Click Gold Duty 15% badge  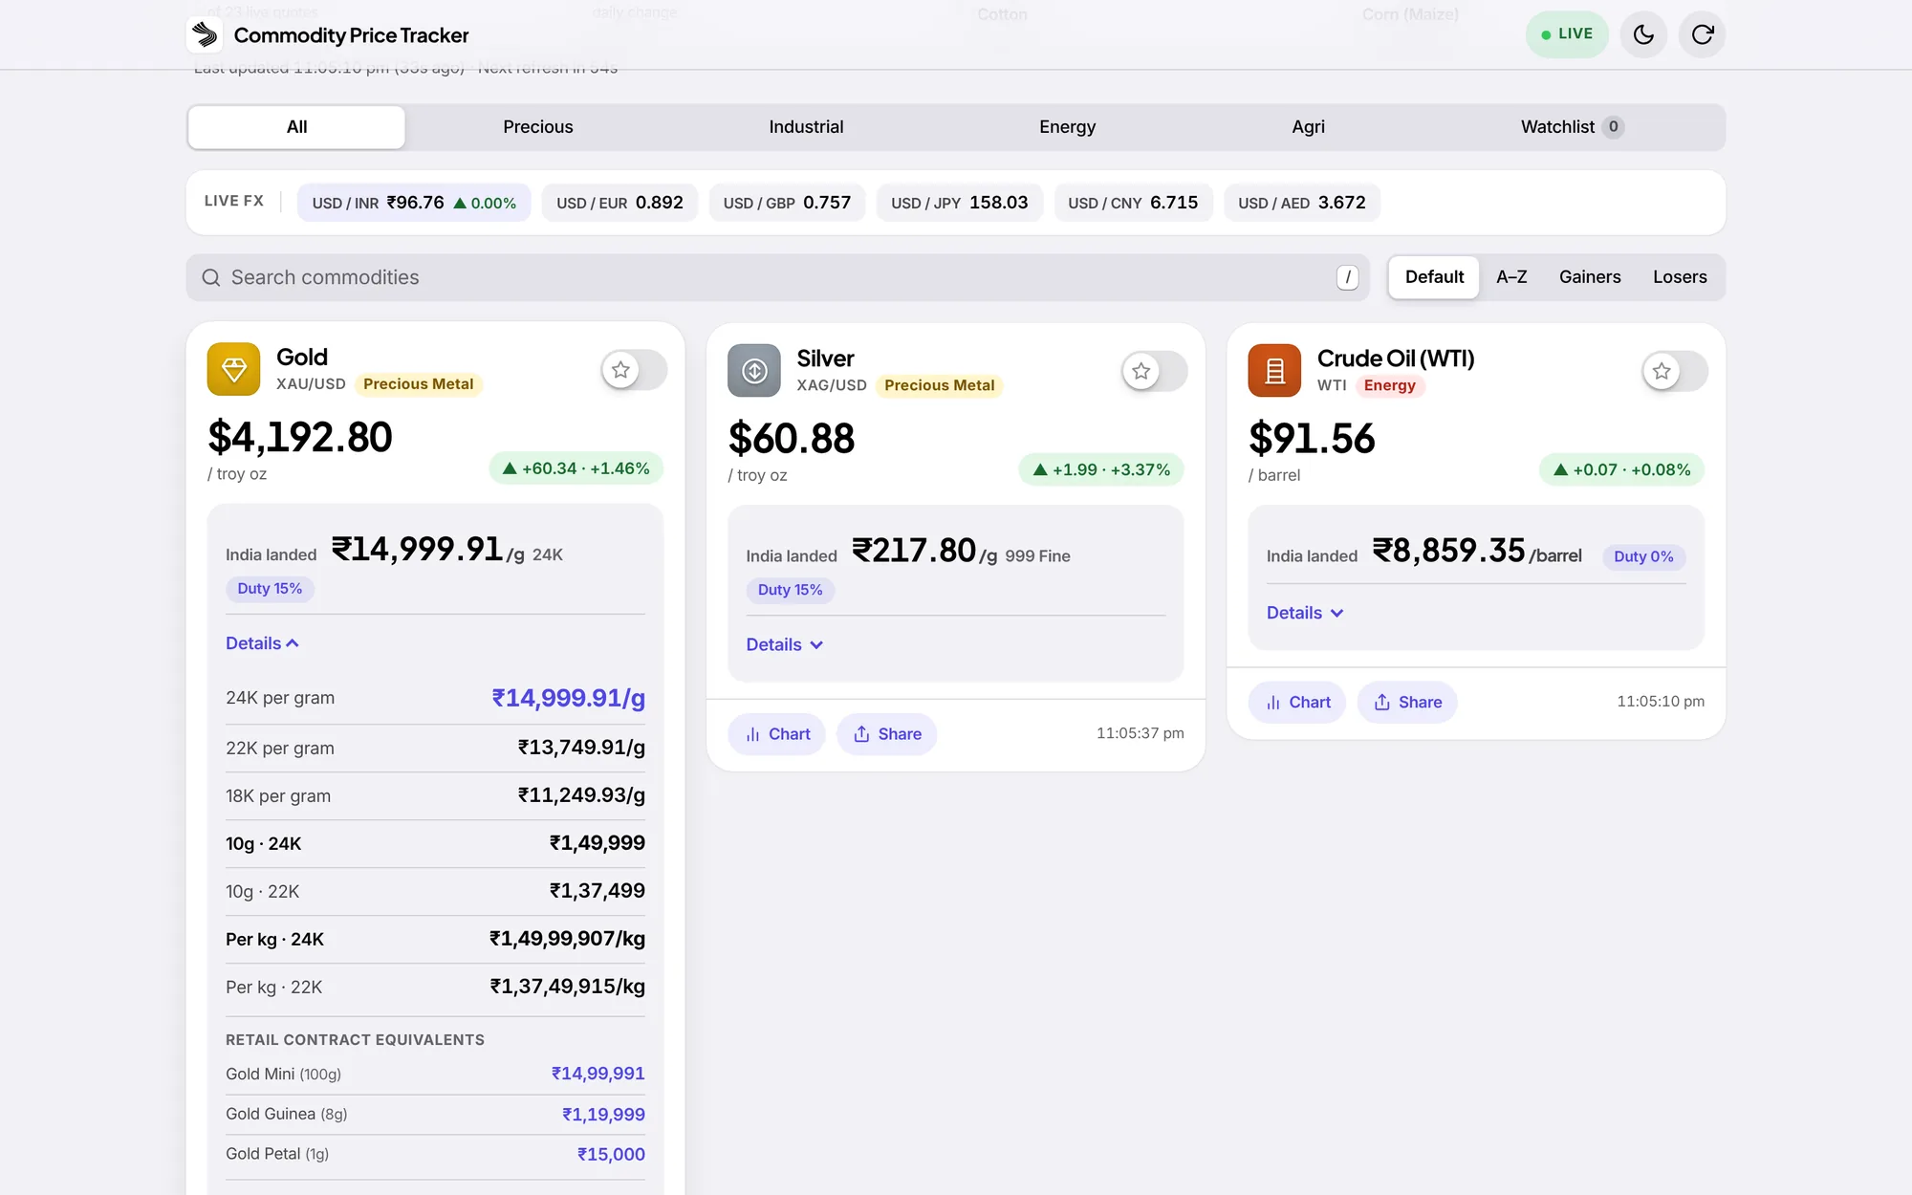(270, 589)
